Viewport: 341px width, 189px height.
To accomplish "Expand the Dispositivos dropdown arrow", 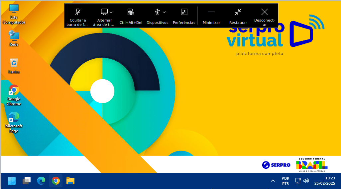I will (x=164, y=12).
